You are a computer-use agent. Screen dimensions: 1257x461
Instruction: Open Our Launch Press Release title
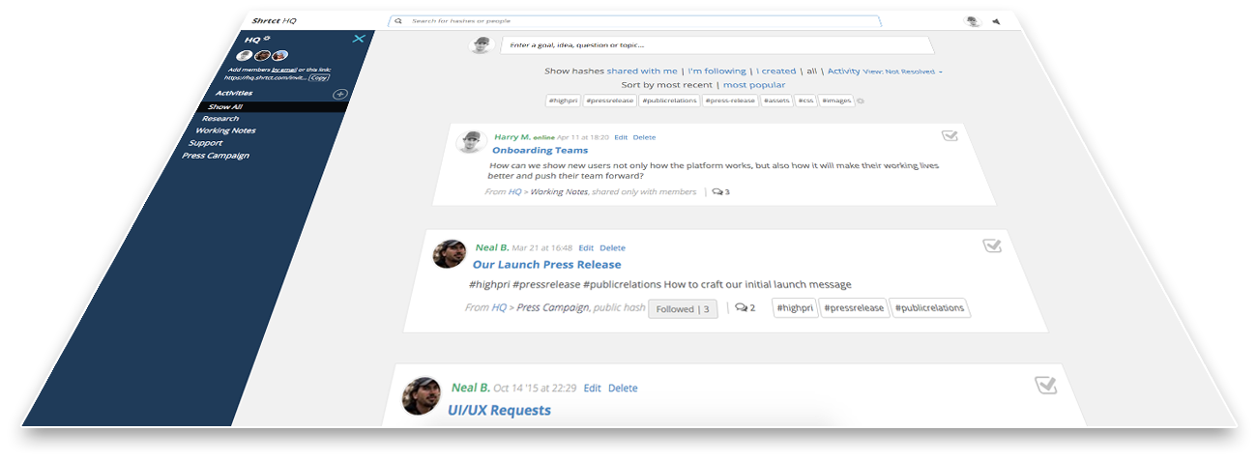point(547,265)
